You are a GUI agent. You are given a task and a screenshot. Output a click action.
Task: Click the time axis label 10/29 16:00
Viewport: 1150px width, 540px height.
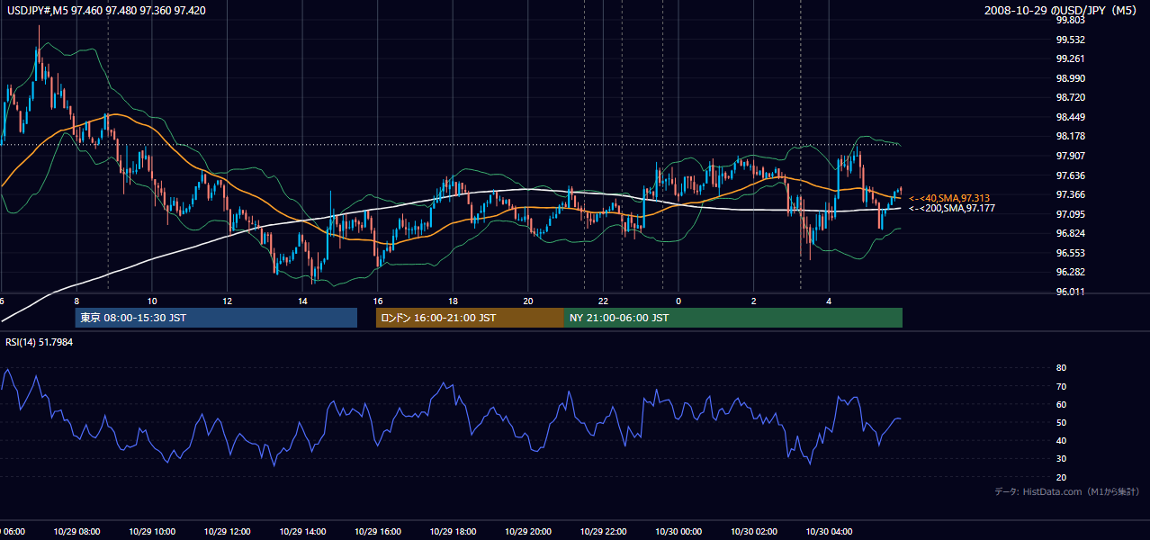(377, 532)
